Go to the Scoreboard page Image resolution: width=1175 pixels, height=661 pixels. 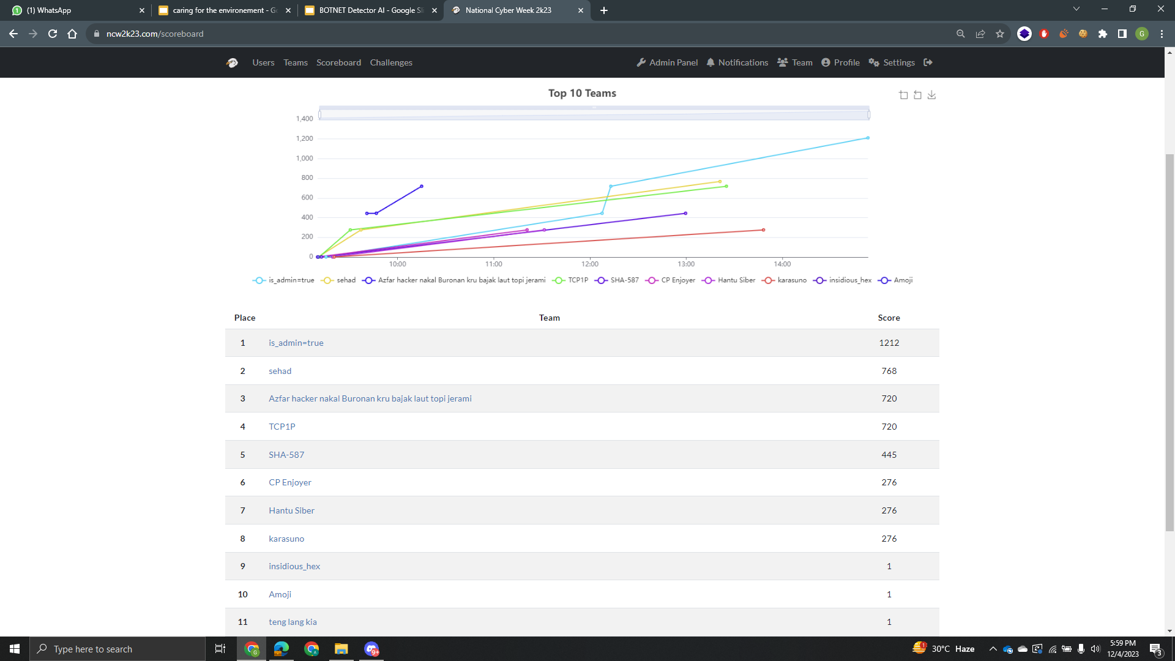(338, 62)
